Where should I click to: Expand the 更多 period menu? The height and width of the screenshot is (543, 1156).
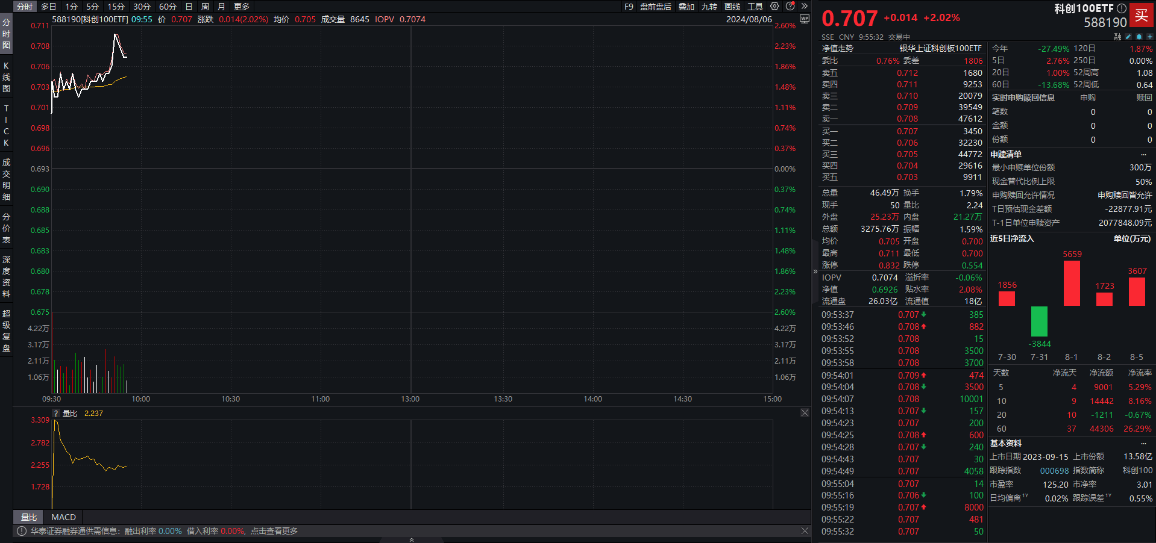240,7
